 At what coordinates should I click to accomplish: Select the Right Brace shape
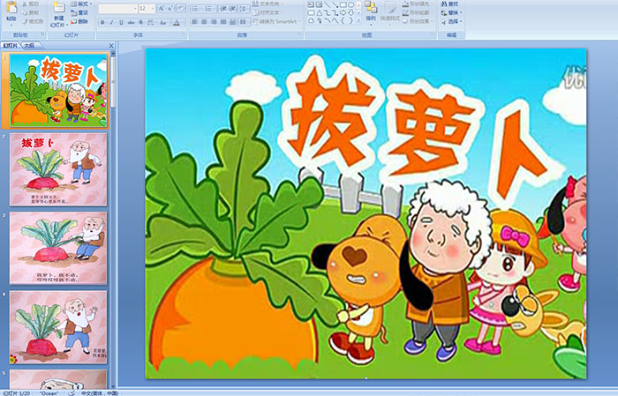pos(351,20)
